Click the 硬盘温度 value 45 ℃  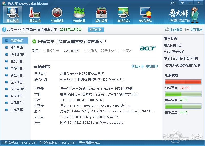(x=184, y=100)
